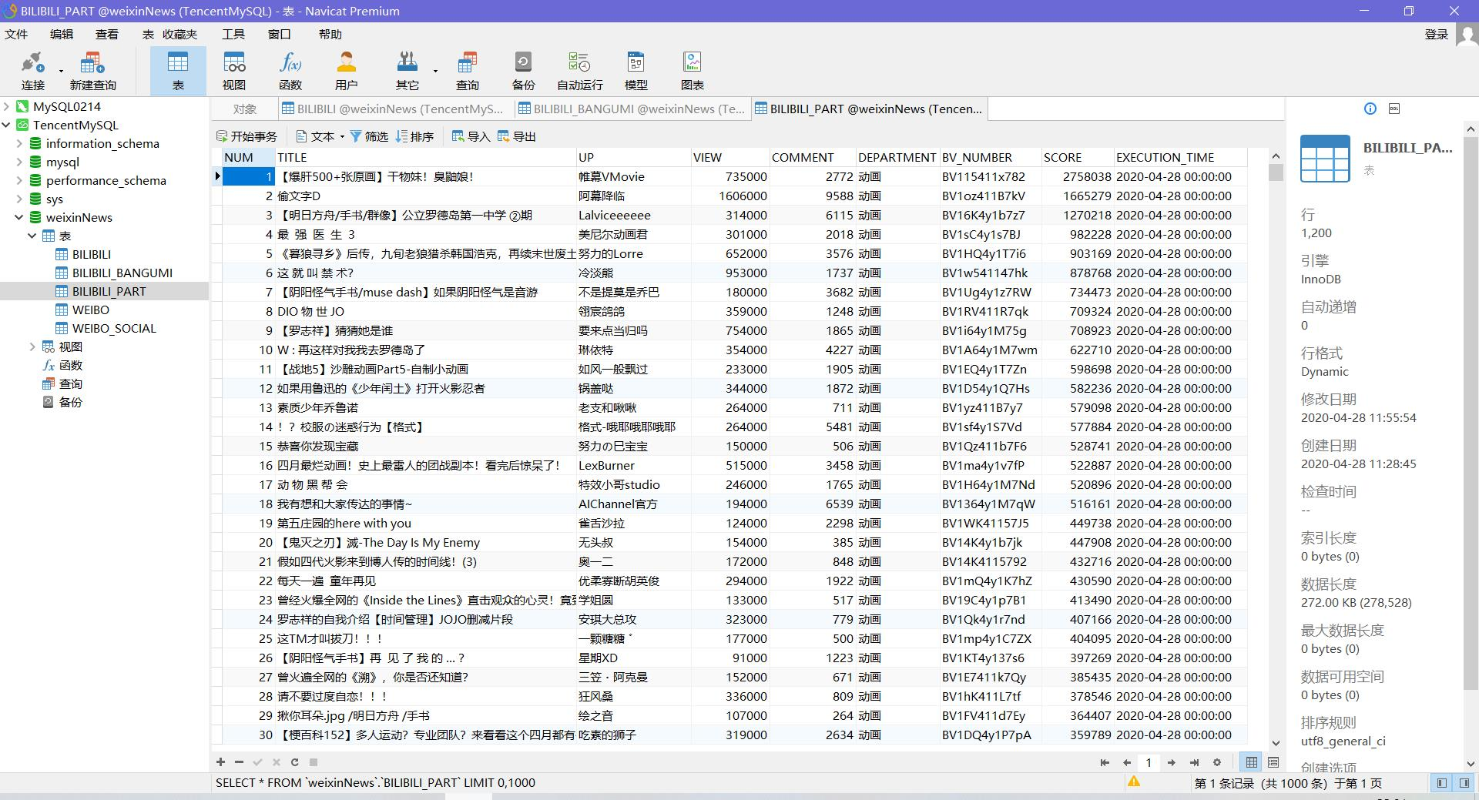Click the 导入 import button

tap(471, 136)
